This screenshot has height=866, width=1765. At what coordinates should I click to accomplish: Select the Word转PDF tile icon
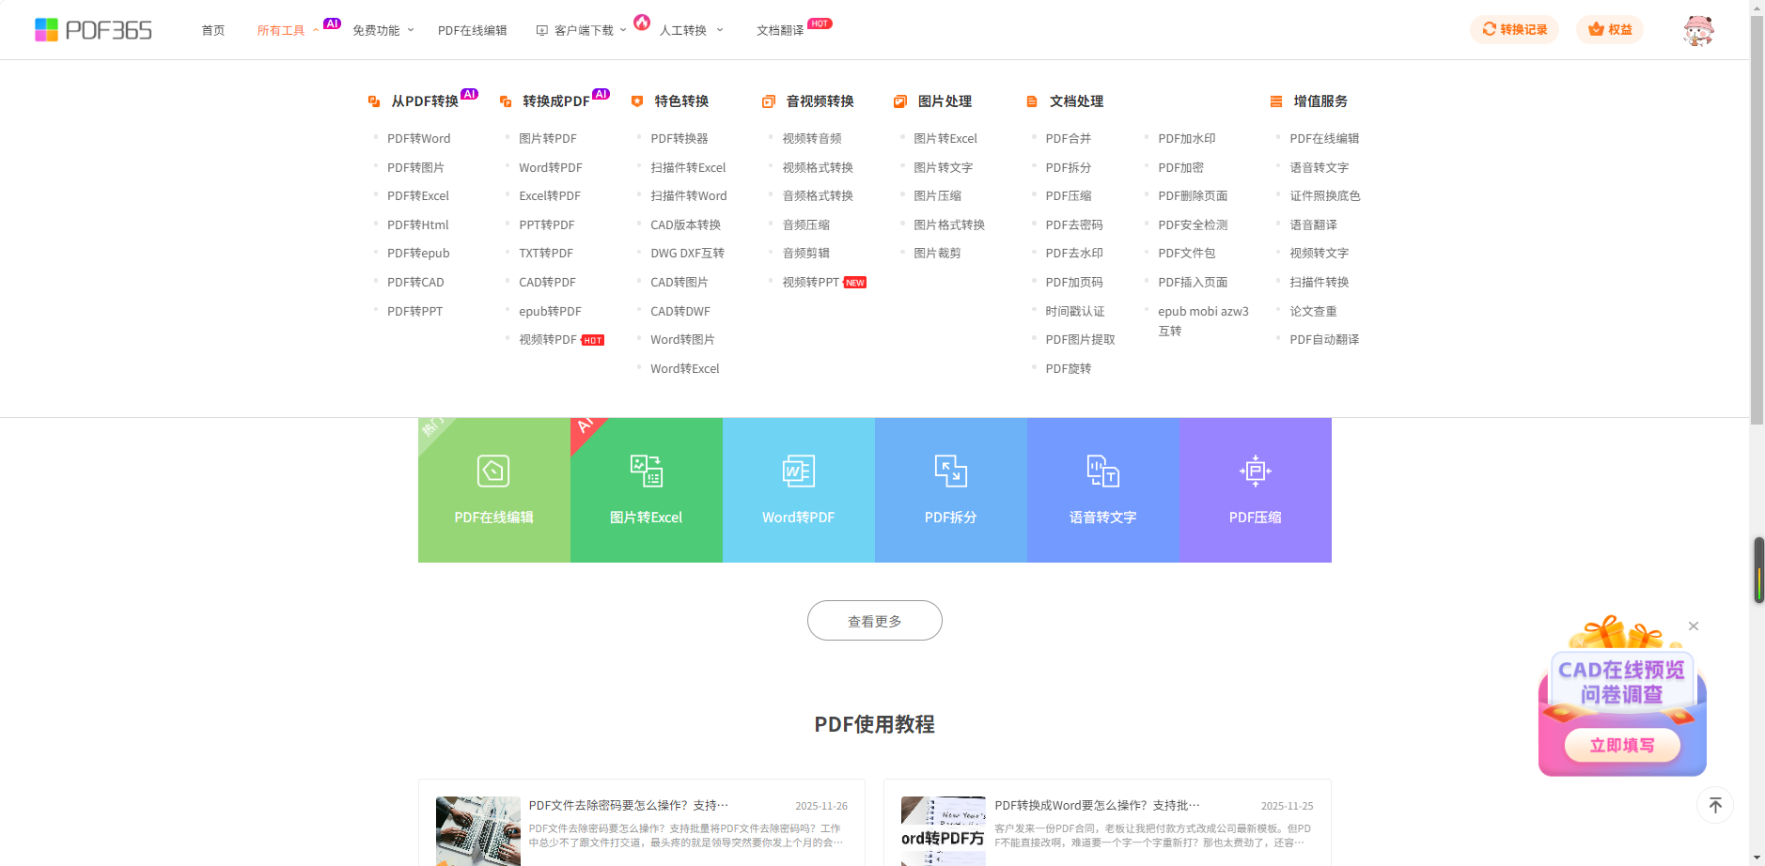coord(798,471)
